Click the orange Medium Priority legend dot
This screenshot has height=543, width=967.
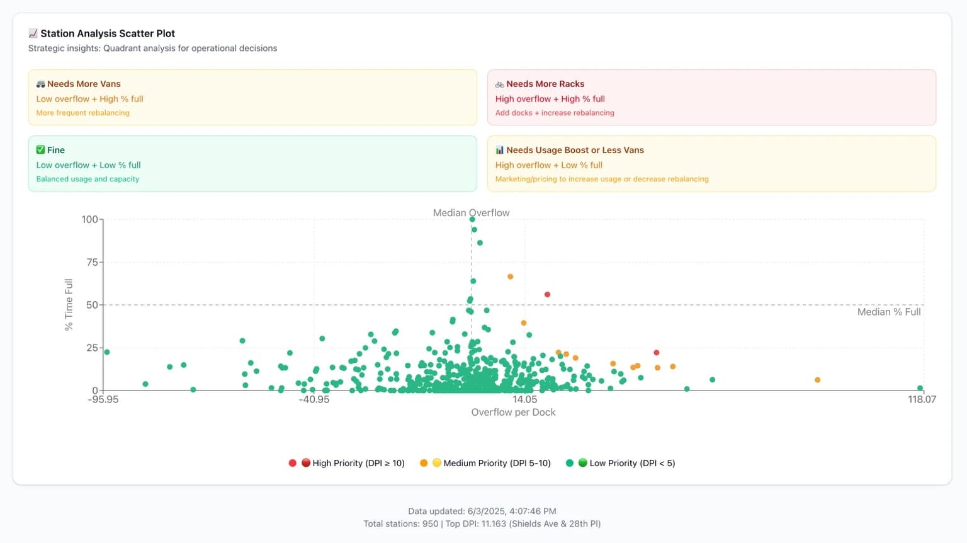pyautogui.click(x=424, y=463)
